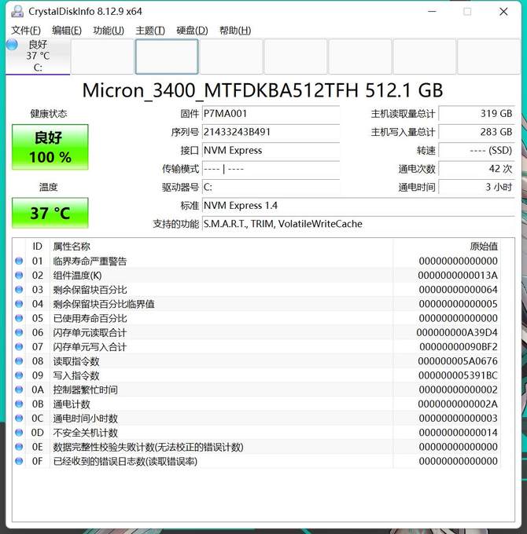Click raw value 00000000090BF2
The image size is (527, 534).
[459, 346]
